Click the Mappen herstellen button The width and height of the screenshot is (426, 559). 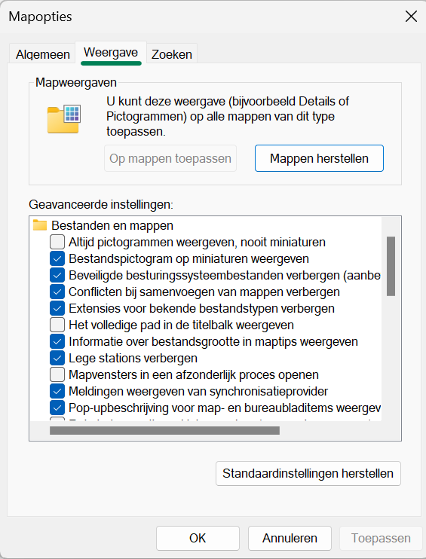pyautogui.click(x=319, y=158)
